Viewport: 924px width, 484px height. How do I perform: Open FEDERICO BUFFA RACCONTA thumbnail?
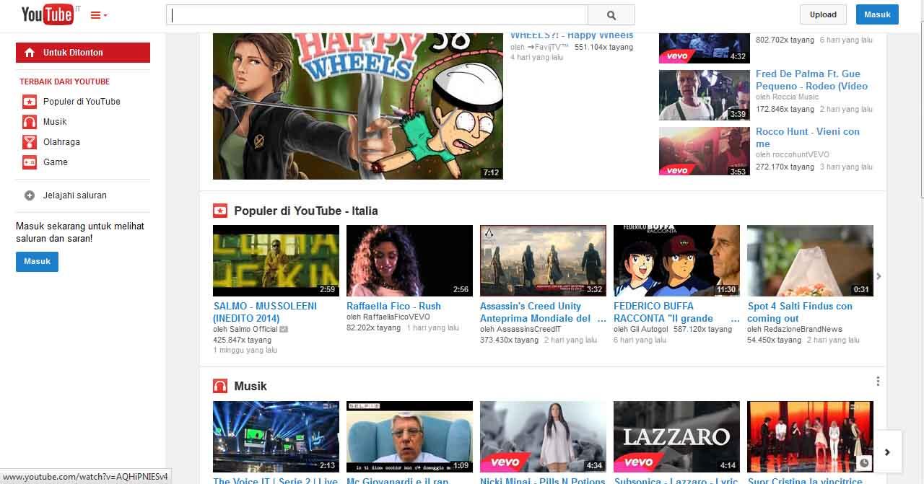coord(676,260)
